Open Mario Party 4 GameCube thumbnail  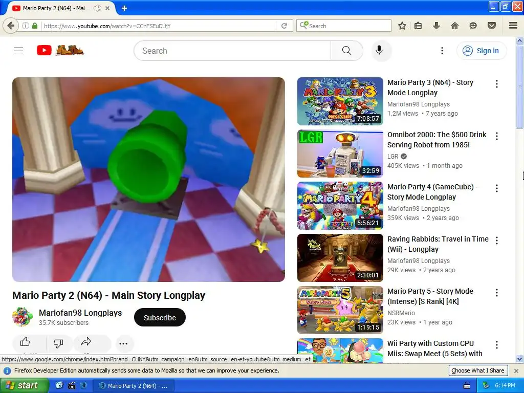340,206
